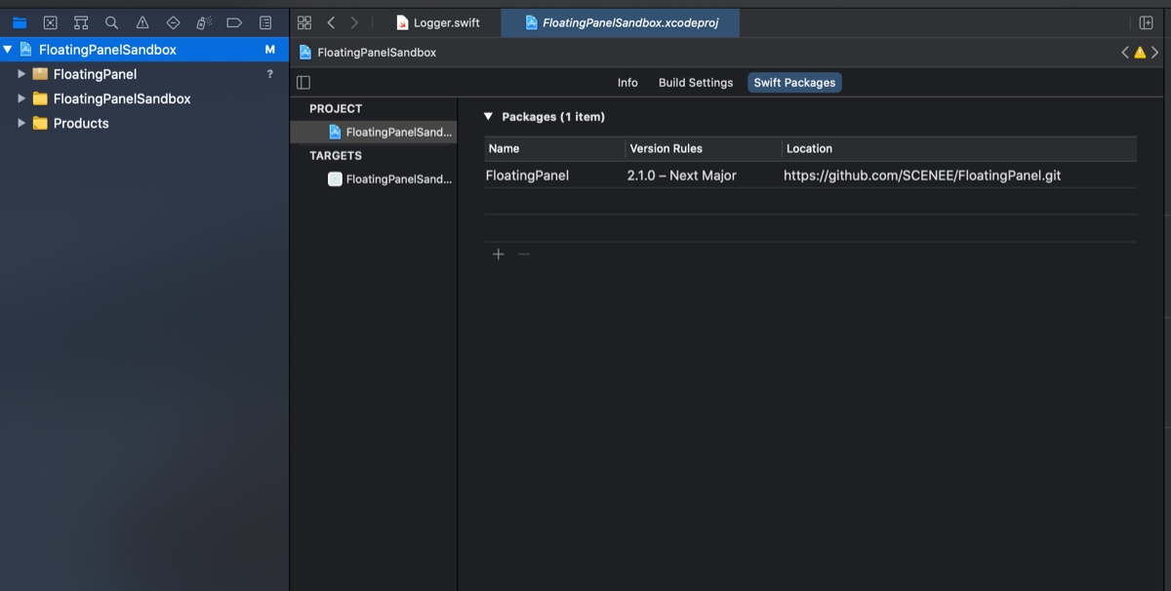Switch to the Logger.swift tab

click(437, 22)
